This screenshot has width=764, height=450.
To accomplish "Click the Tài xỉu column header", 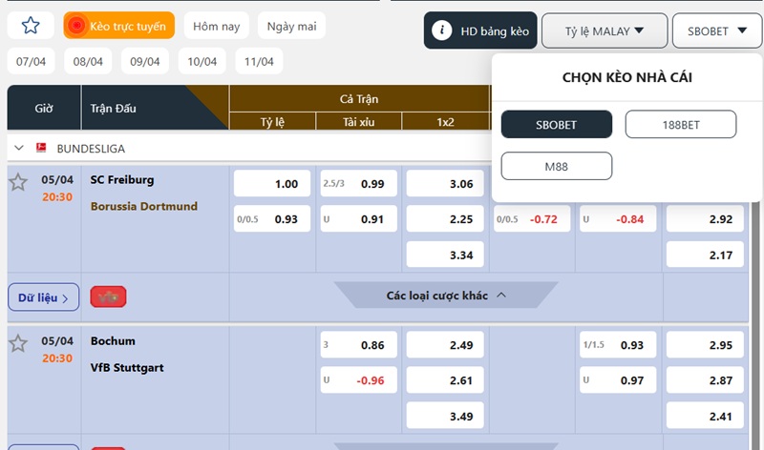I will [359, 121].
